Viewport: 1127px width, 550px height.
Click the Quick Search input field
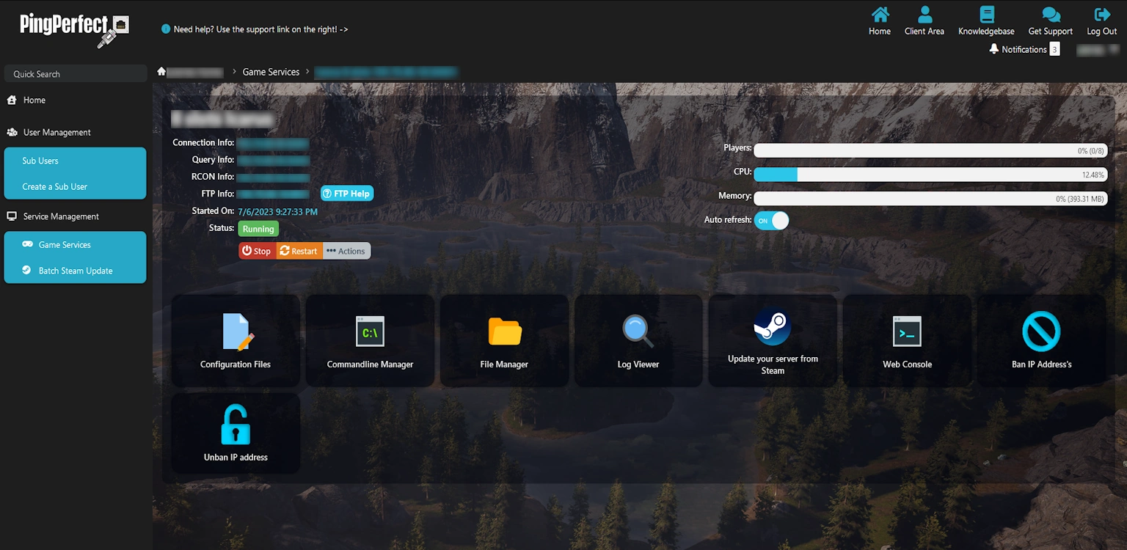pyautogui.click(x=76, y=74)
